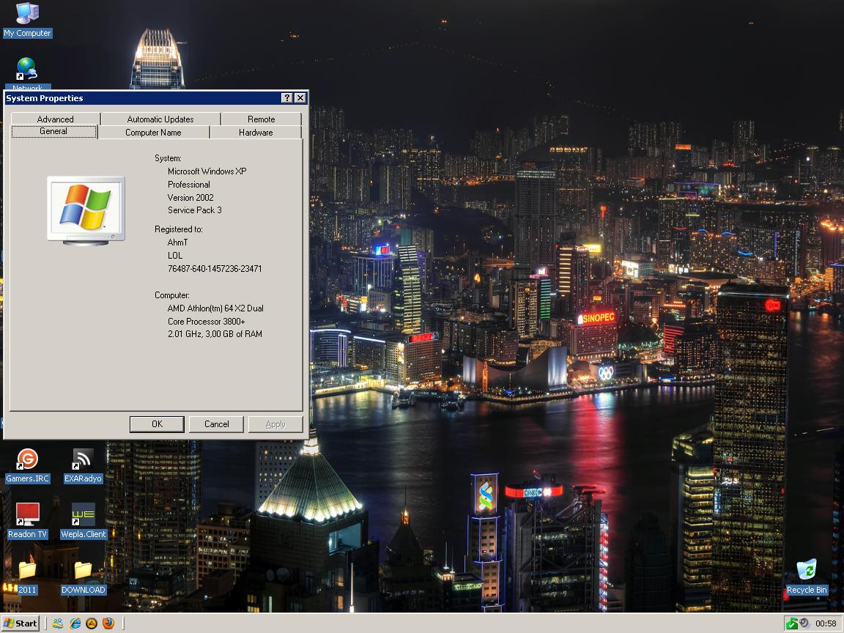
Task: Click the help question mark button
Action: click(x=286, y=98)
